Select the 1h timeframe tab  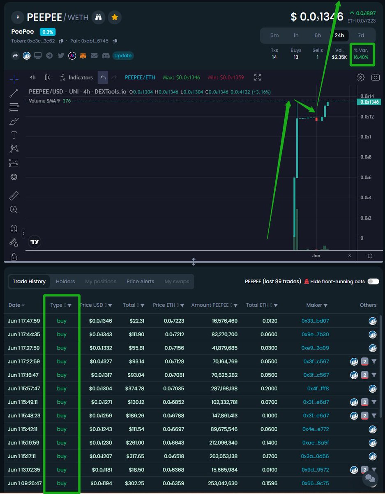tap(296, 35)
